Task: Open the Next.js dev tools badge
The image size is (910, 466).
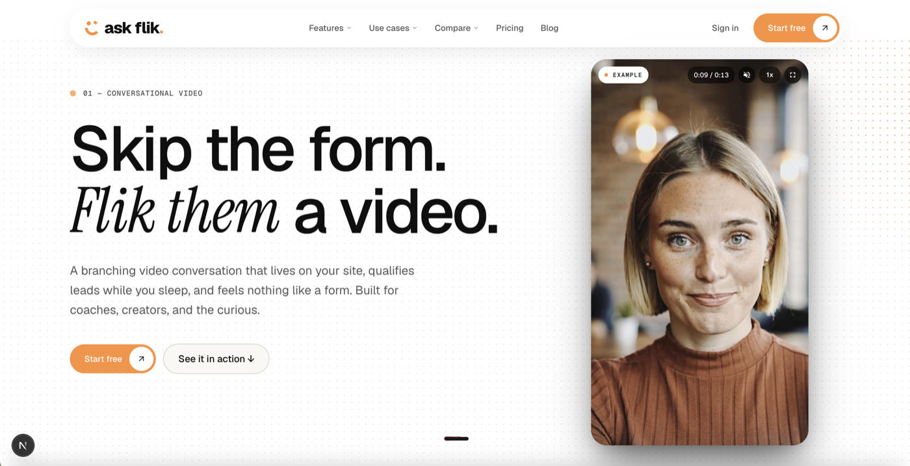Action: pos(23,445)
